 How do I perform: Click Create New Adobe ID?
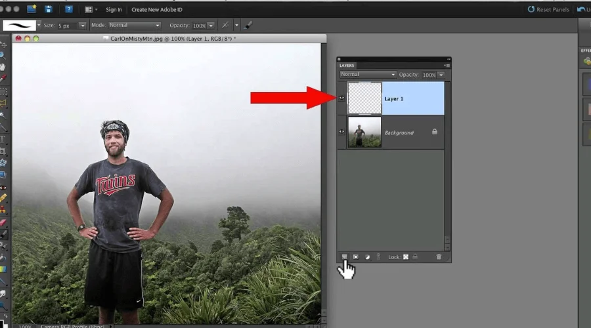[157, 9]
